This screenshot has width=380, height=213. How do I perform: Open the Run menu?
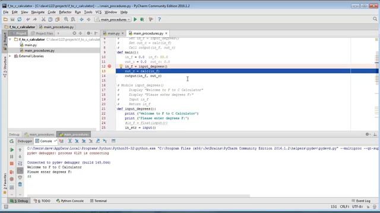pyautogui.click(x=78, y=12)
